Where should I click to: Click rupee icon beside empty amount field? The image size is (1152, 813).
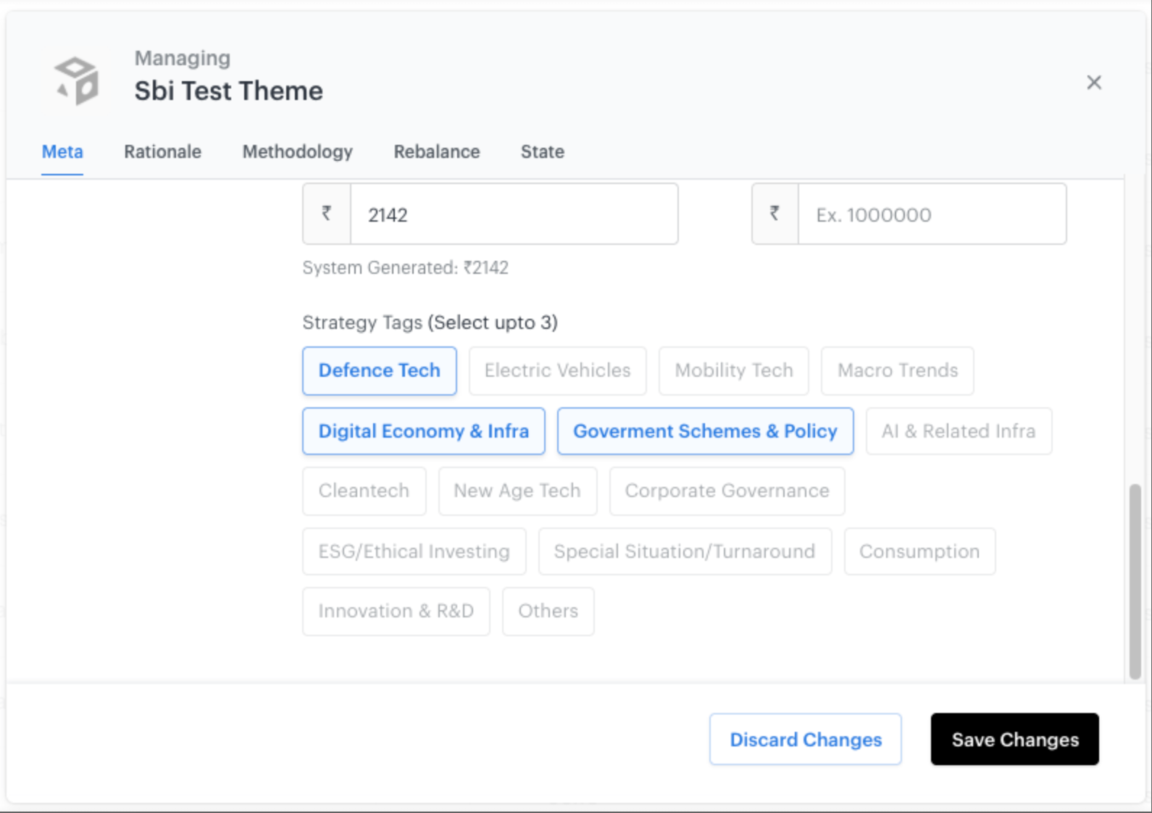click(775, 214)
